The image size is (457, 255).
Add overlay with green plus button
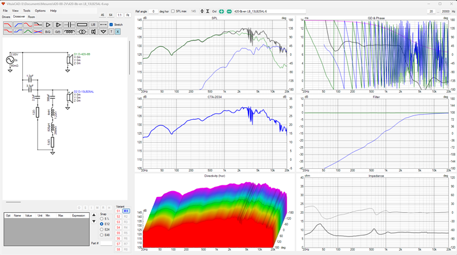pyautogui.click(x=222, y=11)
